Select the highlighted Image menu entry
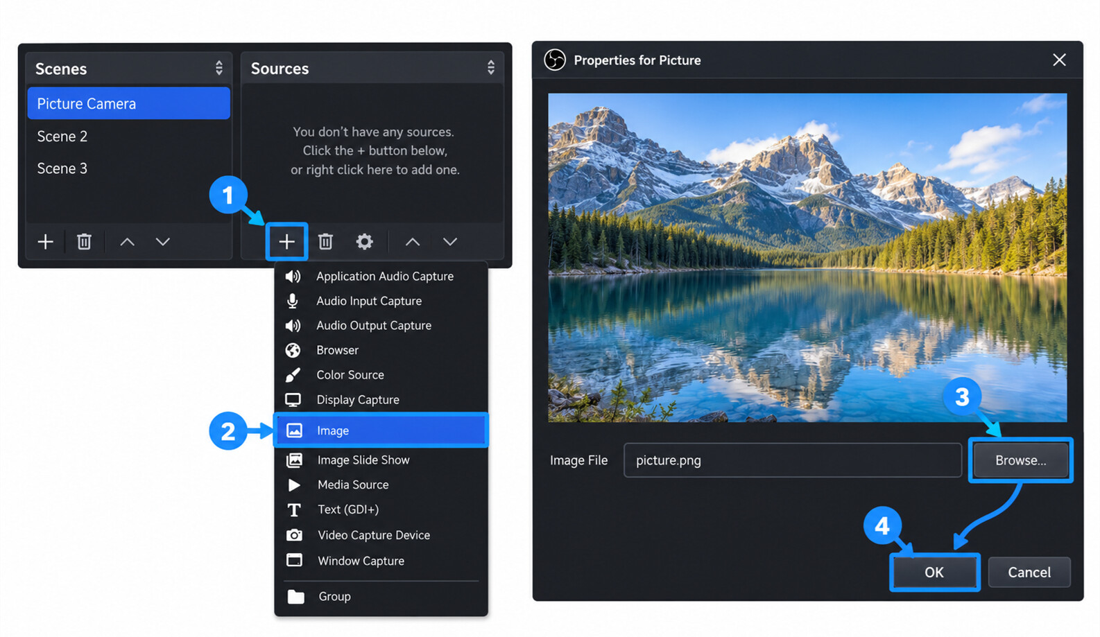 coord(381,430)
